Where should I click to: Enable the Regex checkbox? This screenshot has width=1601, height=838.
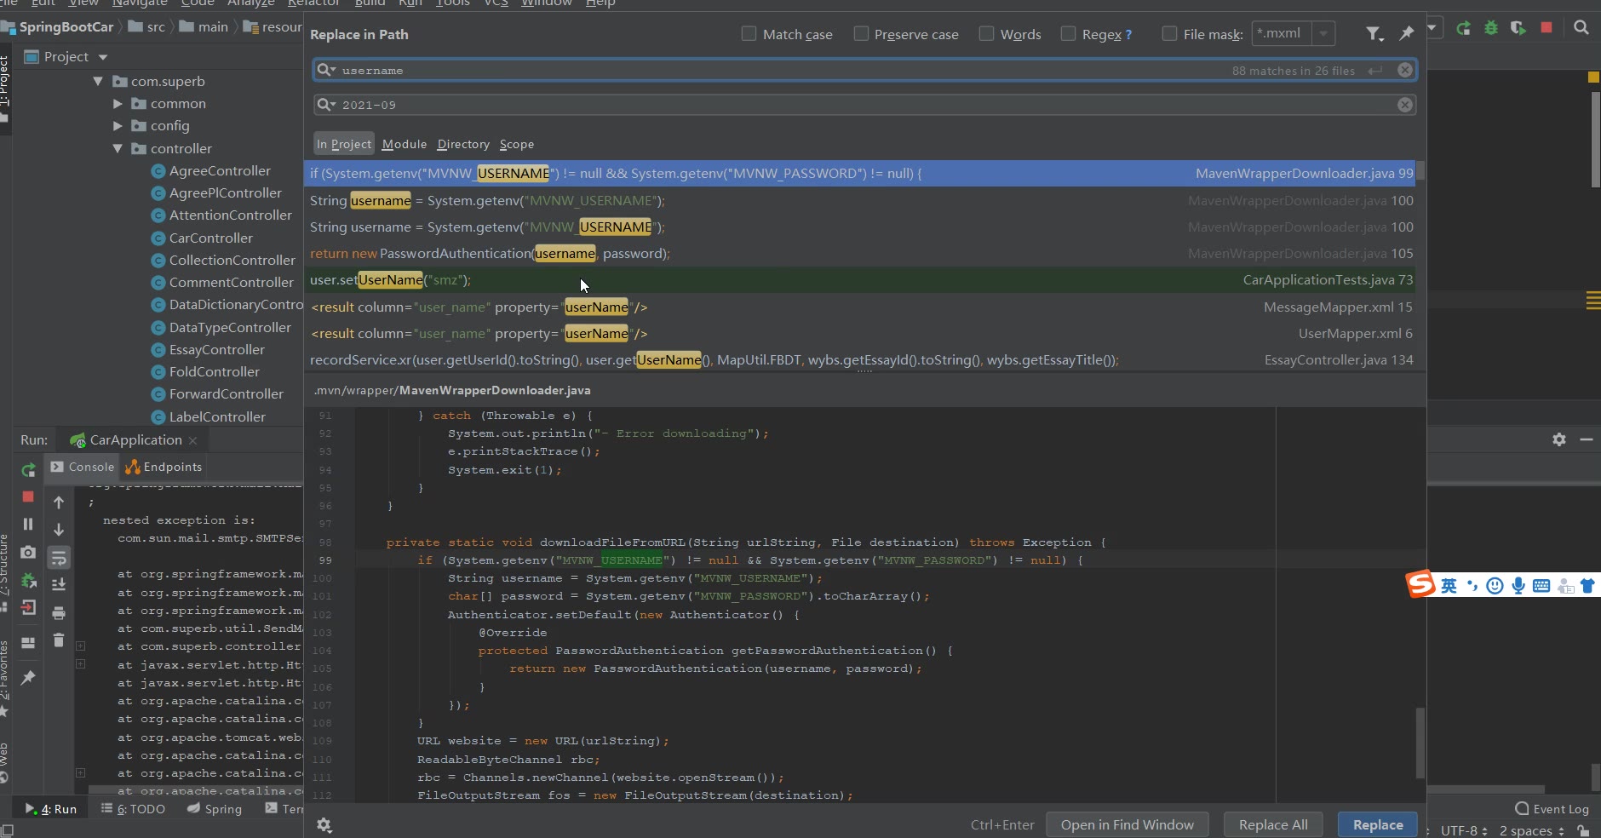[x=1069, y=34]
